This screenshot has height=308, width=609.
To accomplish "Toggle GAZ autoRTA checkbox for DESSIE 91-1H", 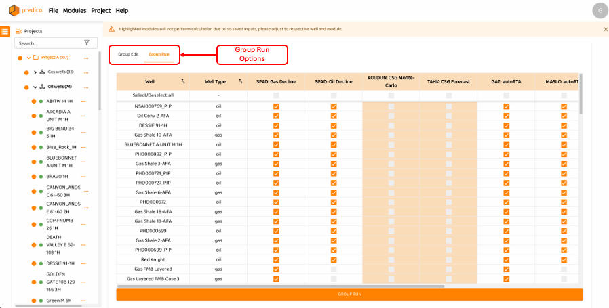I will (x=507, y=125).
